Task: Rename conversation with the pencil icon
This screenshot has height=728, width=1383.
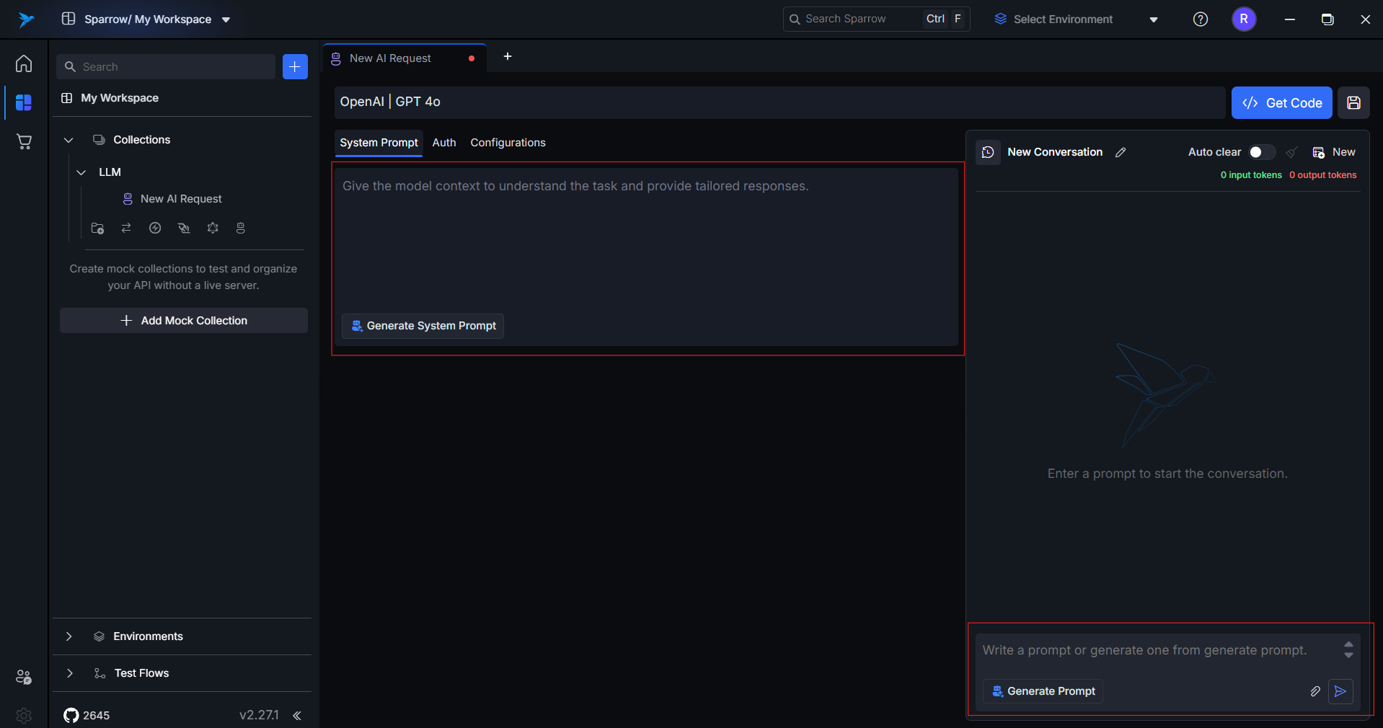Action: click(x=1121, y=152)
